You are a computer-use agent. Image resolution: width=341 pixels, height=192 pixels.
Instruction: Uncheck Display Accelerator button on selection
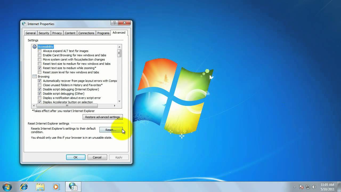click(40, 102)
